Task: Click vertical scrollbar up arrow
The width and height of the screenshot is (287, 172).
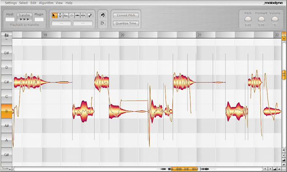Action: tap(284, 150)
